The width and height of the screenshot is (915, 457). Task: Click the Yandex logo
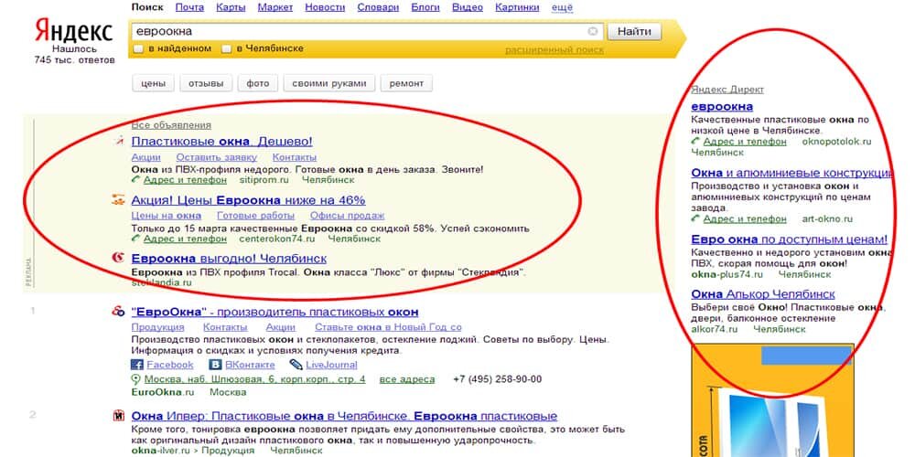point(73,31)
